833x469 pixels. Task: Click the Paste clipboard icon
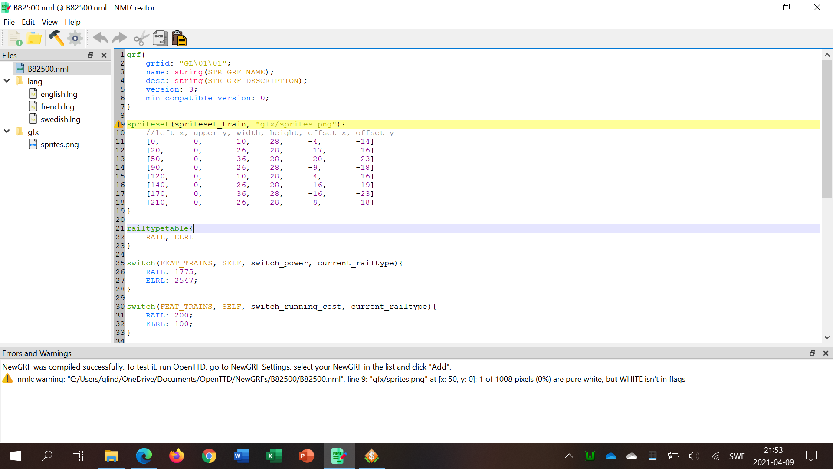[179, 39]
